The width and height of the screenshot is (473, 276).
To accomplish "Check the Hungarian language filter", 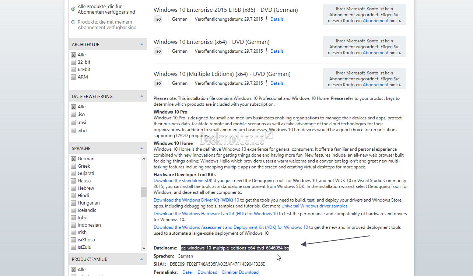I will [x=73, y=203].
